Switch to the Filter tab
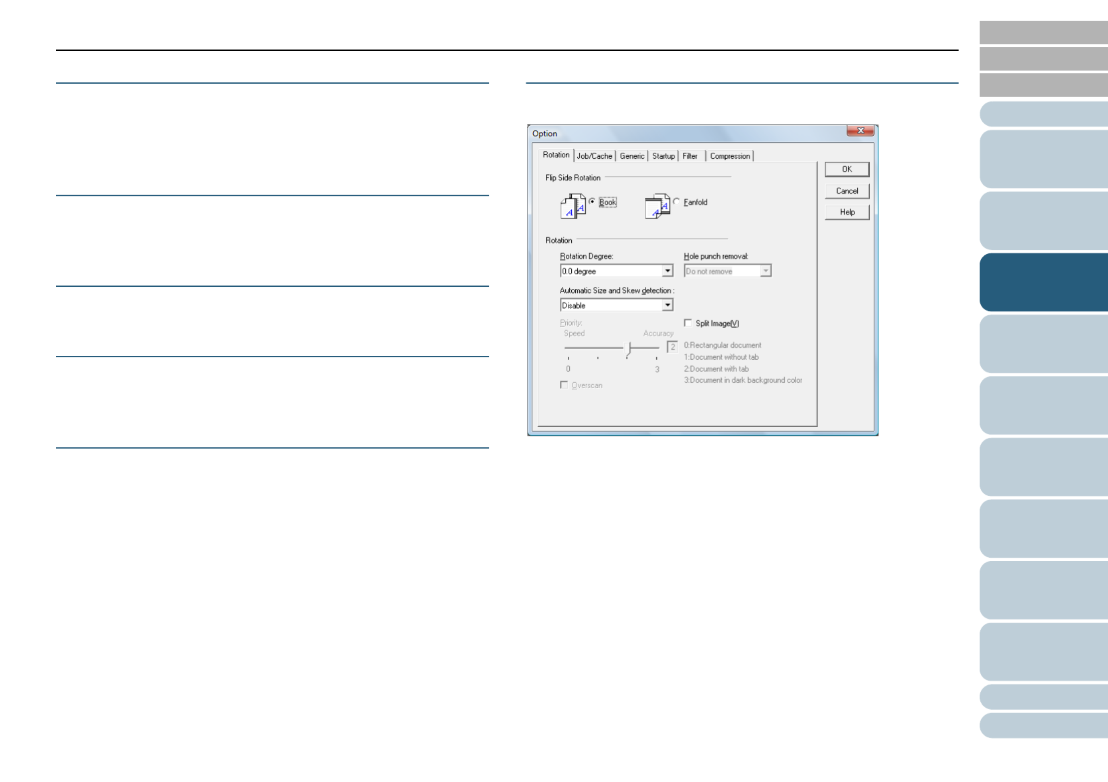The image size is (1108, 782). pos(690,156)
